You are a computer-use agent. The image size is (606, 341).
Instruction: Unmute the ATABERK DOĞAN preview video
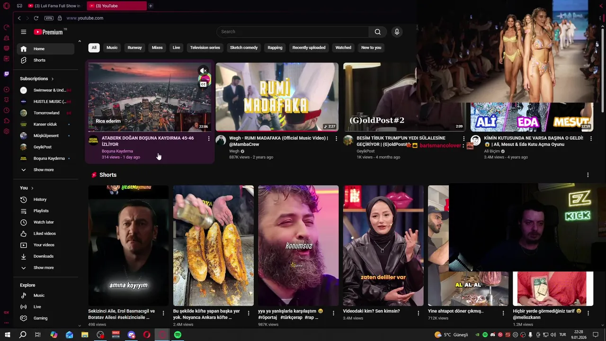pos(204,71)
